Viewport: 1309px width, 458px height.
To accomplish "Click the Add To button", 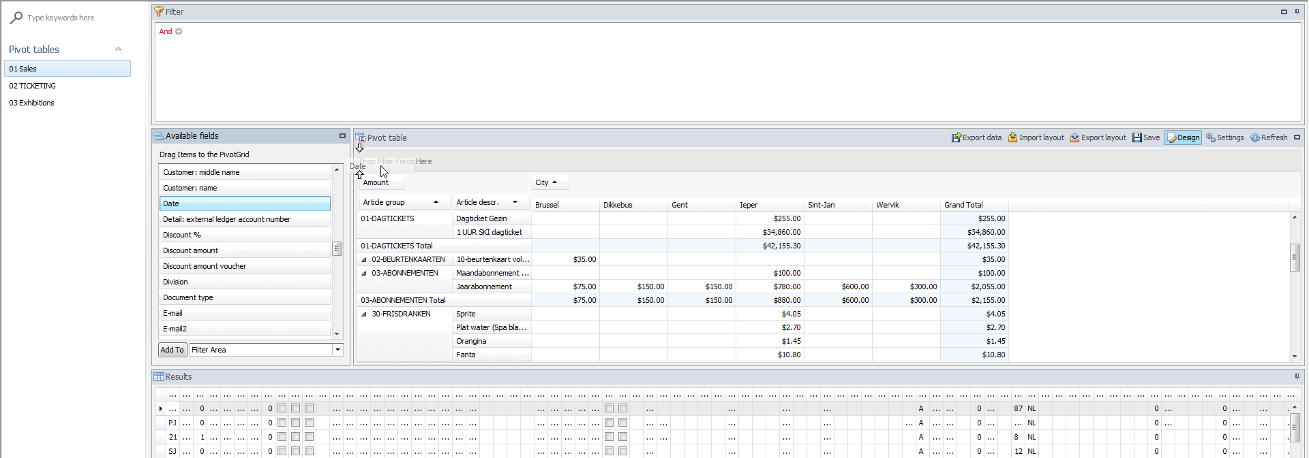I will click(172, 350).
